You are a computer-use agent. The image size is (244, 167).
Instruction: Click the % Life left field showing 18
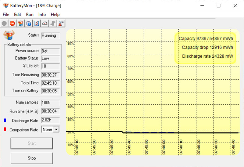click(x=50, y=66)
